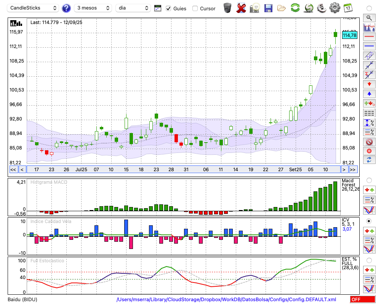Select the crossing trend line tool
Screen dimensions: 381x305
(369, 65)
